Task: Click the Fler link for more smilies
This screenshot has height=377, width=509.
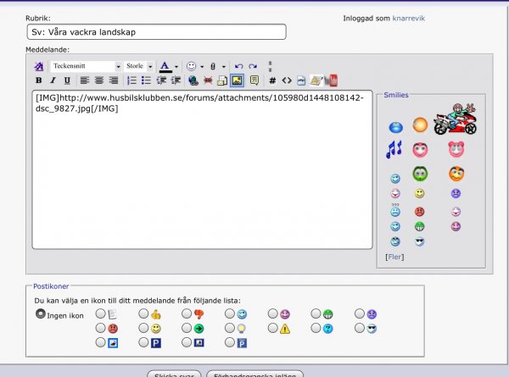Action: pyautogui.click(x=394, y=256)
